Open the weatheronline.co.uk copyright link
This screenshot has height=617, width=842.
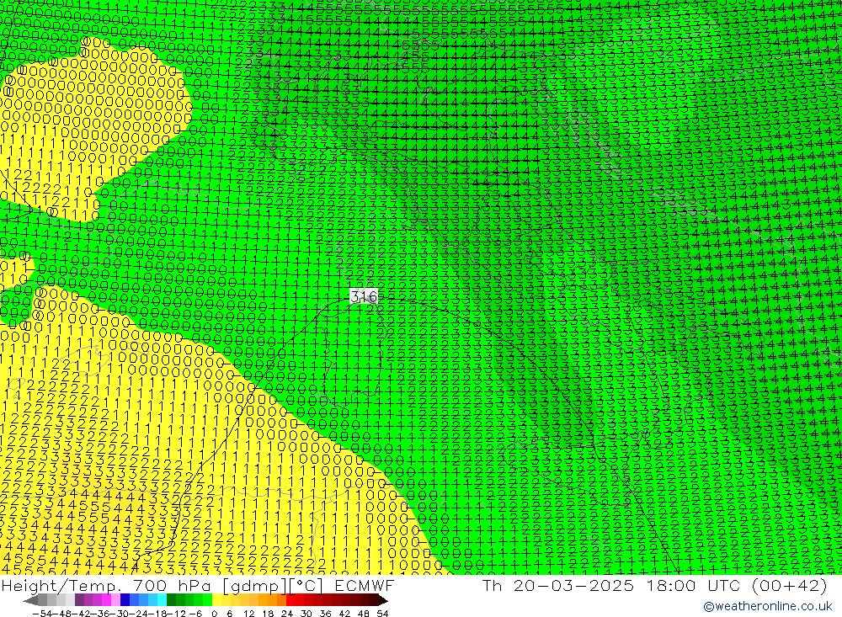point(768,606)
